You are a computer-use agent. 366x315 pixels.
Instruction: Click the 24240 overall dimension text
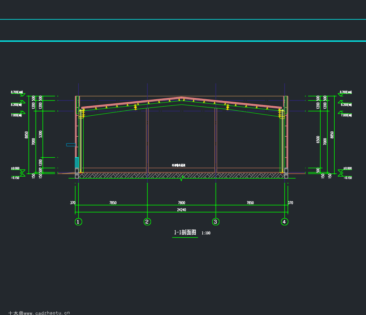[x=182, y=210]
